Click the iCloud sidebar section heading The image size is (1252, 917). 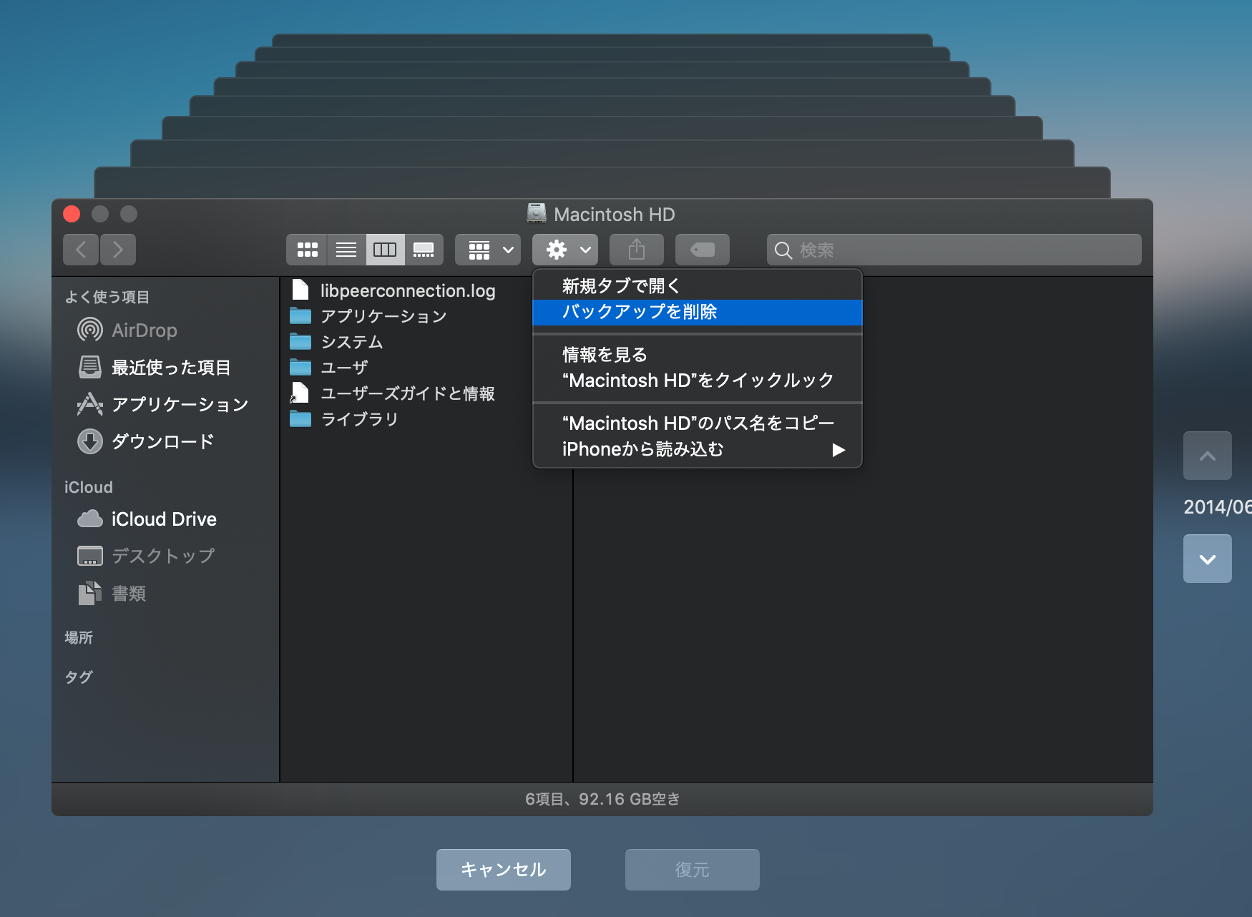pos(89,487)
